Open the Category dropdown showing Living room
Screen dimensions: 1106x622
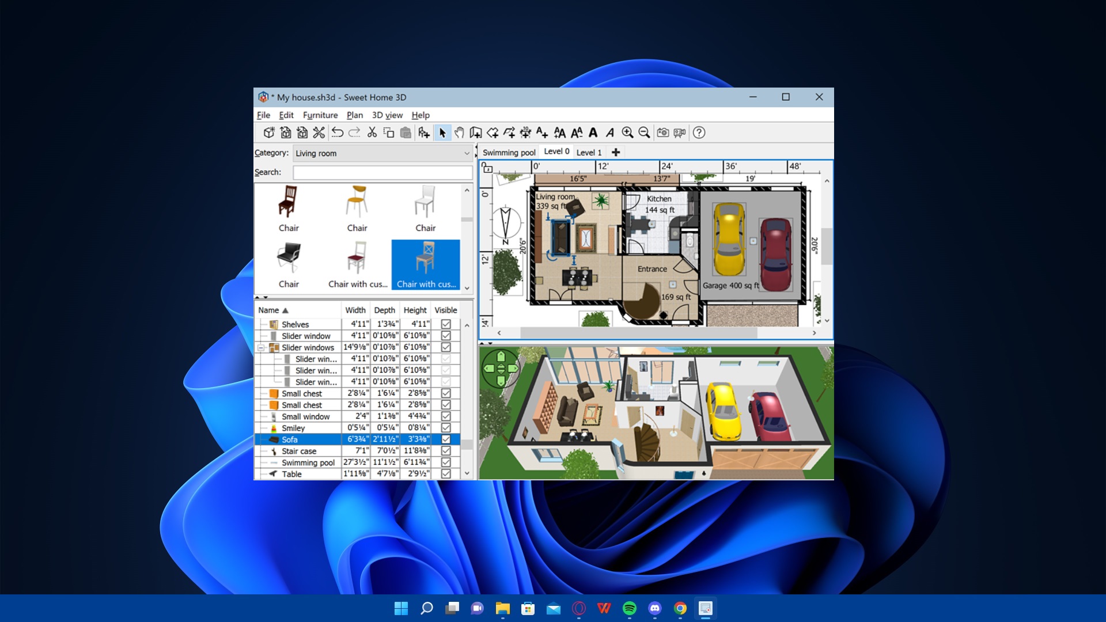[382, 153]
